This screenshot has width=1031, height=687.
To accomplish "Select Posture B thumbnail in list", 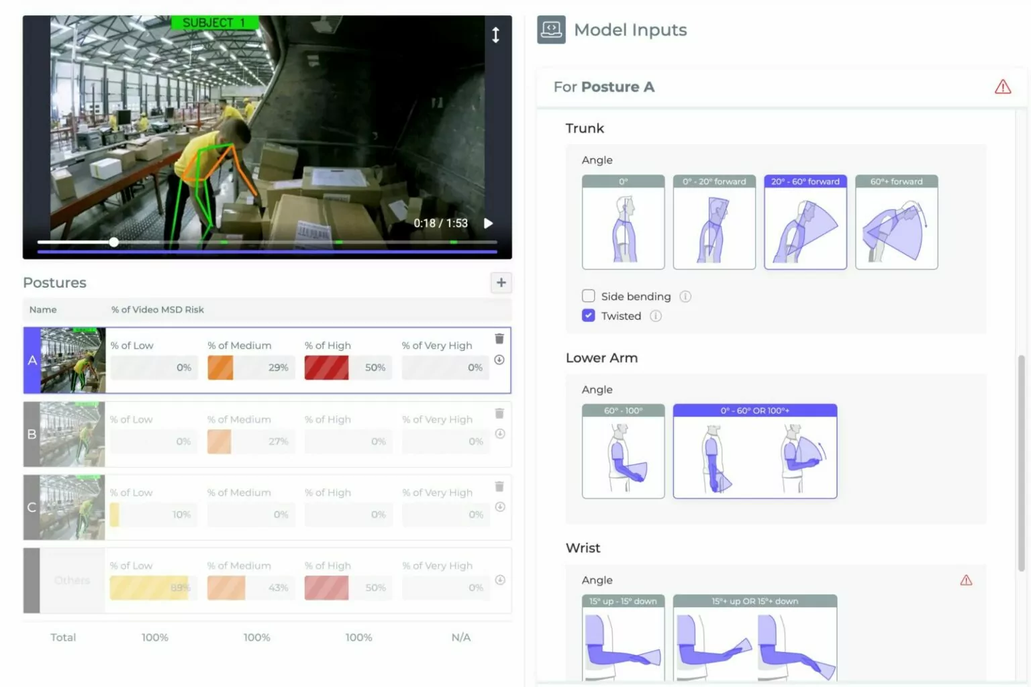I will (x=72, y=435).
